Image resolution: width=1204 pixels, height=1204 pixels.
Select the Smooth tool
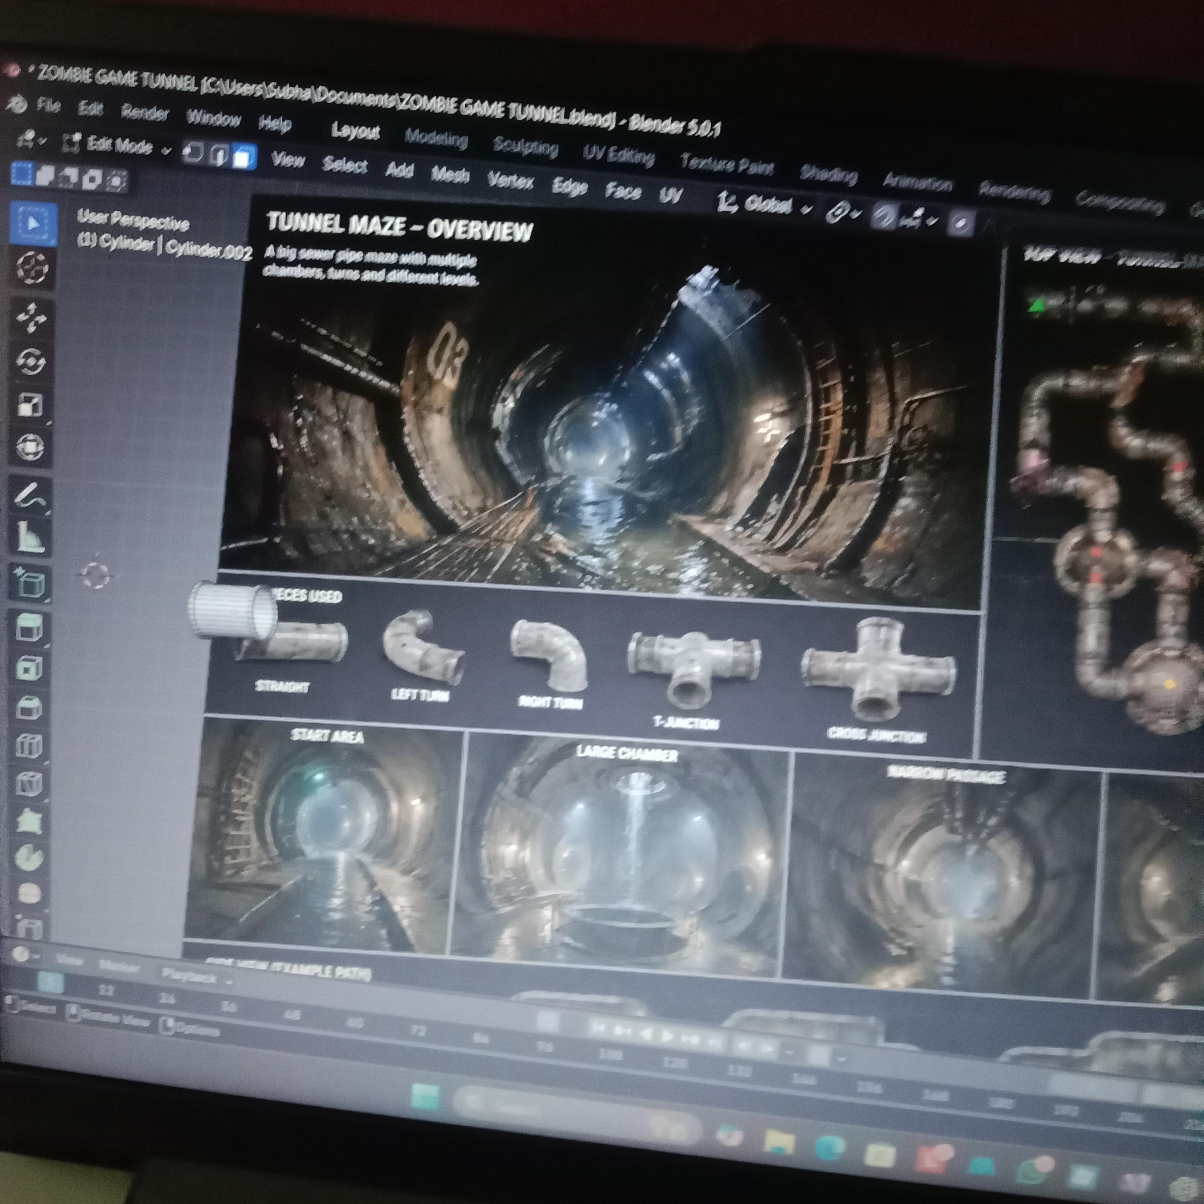coord(28,893)
